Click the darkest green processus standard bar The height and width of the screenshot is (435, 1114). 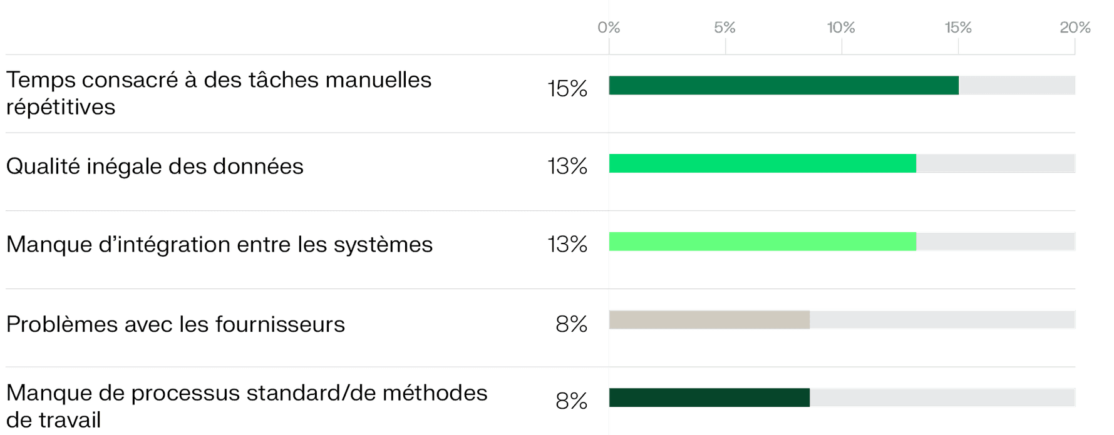point(709,397)
